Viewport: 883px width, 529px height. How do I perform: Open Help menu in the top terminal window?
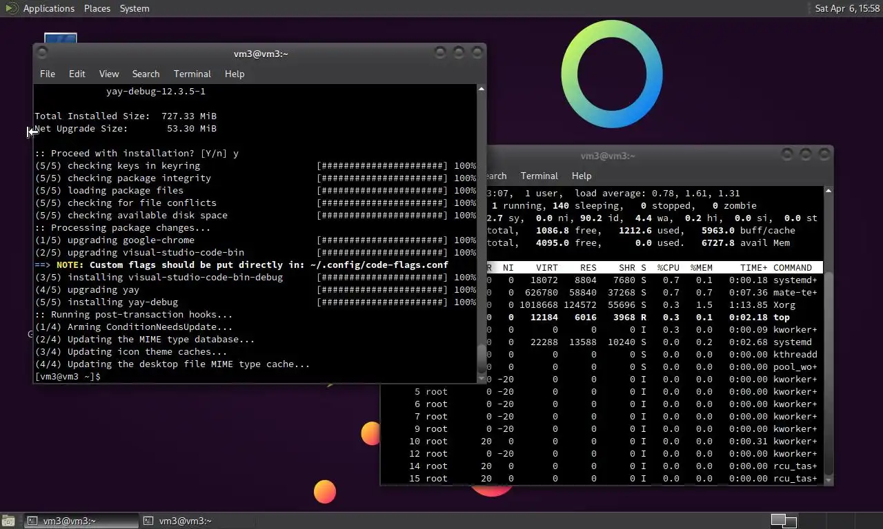[582, 176]
